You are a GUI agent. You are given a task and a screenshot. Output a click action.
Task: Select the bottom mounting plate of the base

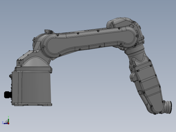[x=33, y=104]
